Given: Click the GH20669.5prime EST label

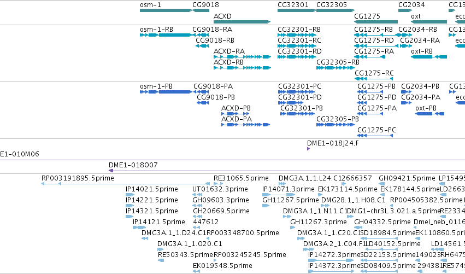Looking at the screenshot, I should (x=221, y=211).
